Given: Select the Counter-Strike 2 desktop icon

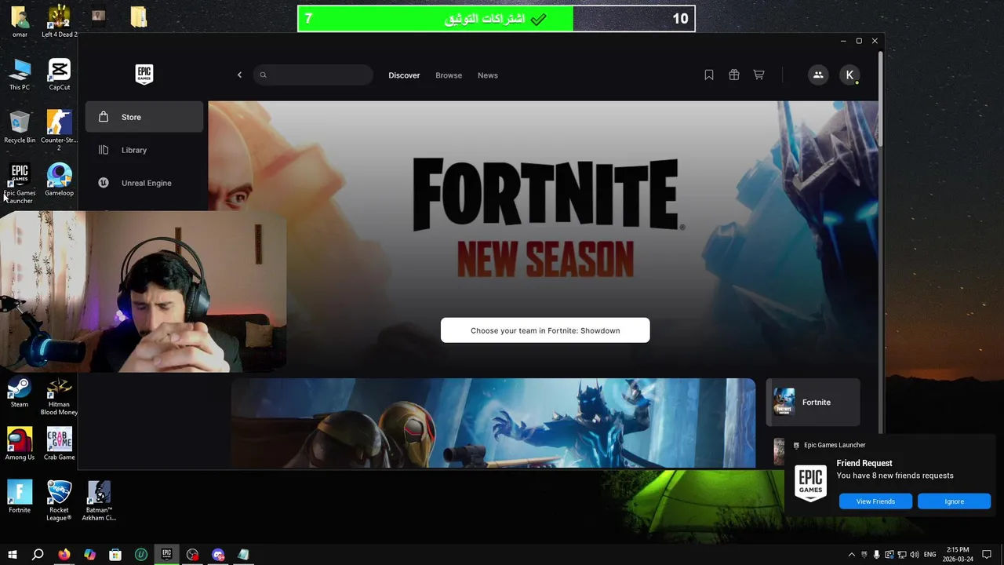Looking at the screenshot, I should coord(59,130).
